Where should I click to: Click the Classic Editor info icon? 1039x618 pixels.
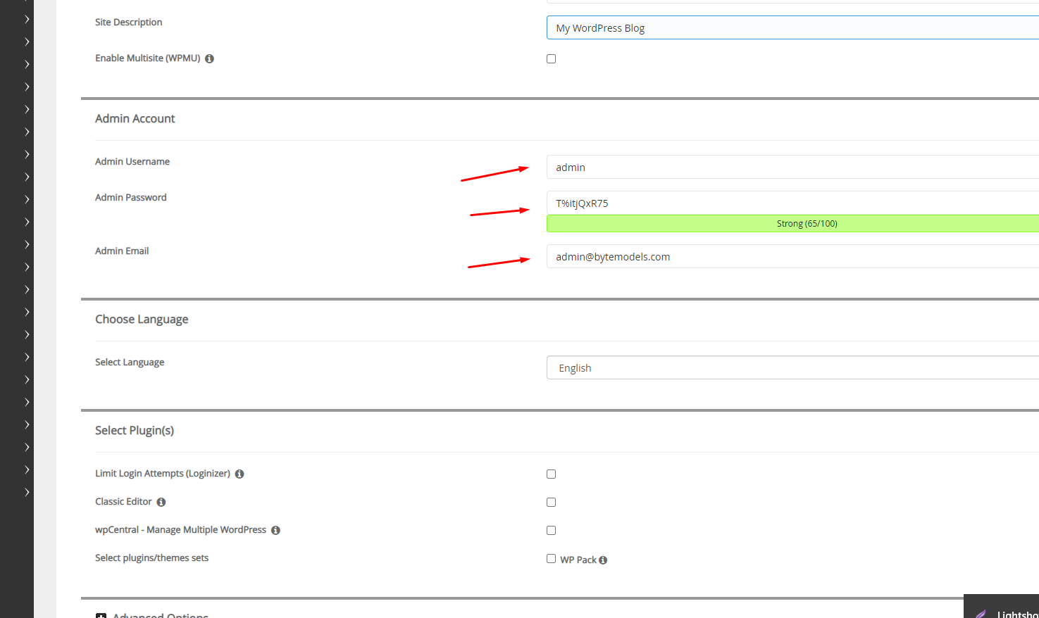(x=161, y=503)
